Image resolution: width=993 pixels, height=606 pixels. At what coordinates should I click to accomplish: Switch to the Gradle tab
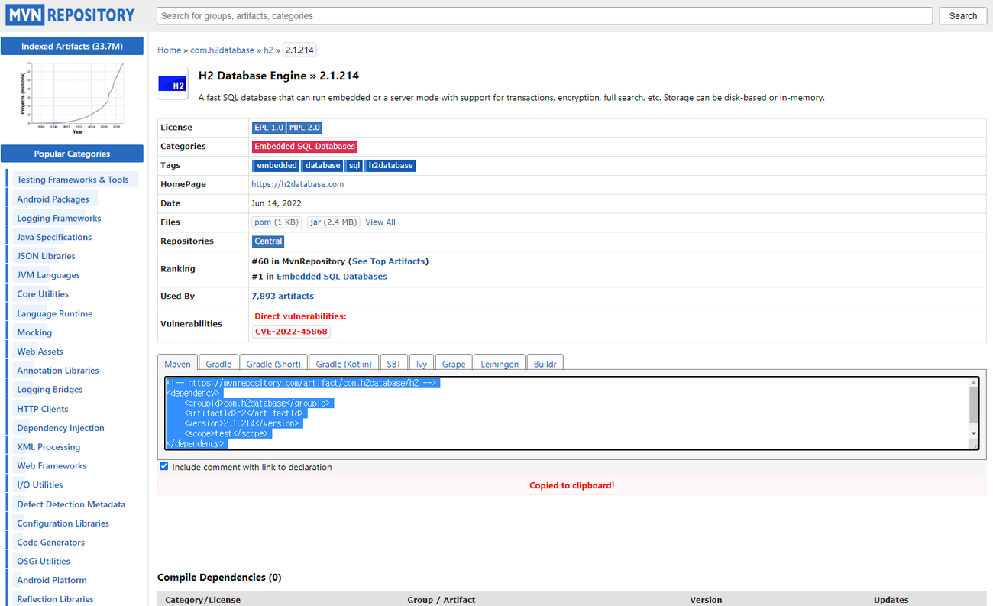point(218,364)
